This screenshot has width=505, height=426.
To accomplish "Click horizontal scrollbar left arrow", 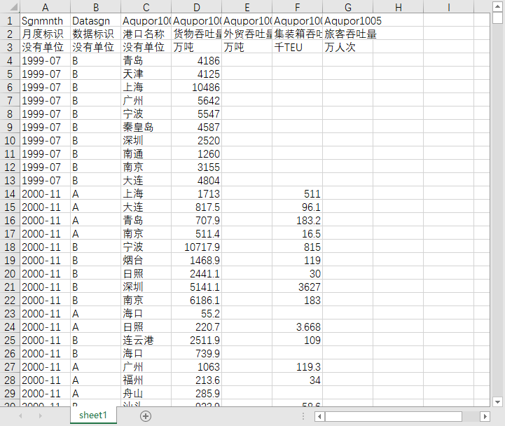I will (x=319, y=416).
